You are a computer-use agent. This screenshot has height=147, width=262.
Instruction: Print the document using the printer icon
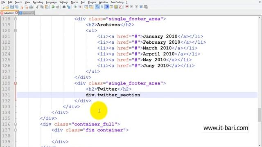pos(31,7)
